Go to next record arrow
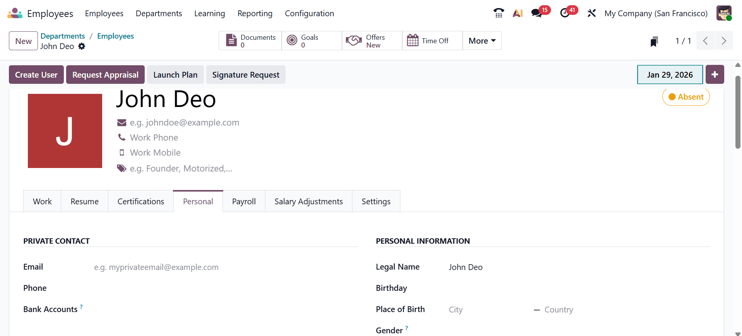This screenshot has height=336, width=742. [x=724, y=41]
